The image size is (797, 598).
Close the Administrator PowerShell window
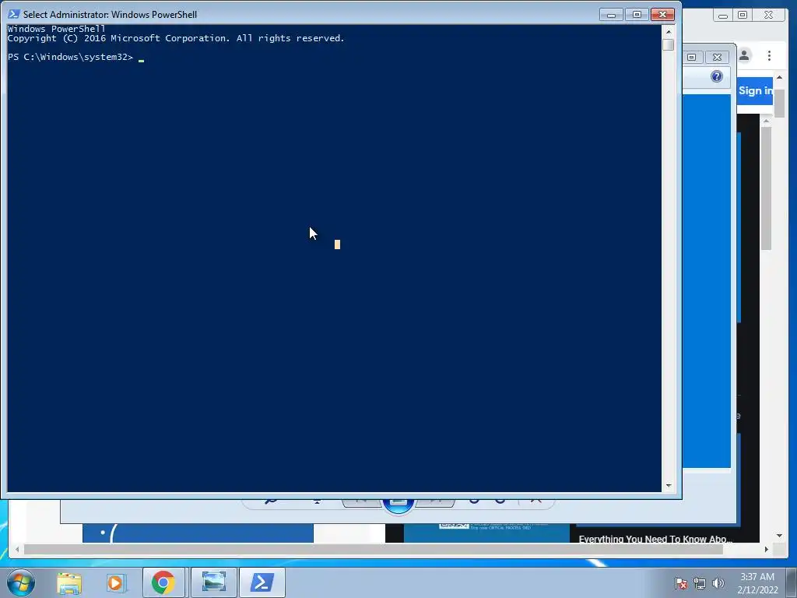pos(662,15)
